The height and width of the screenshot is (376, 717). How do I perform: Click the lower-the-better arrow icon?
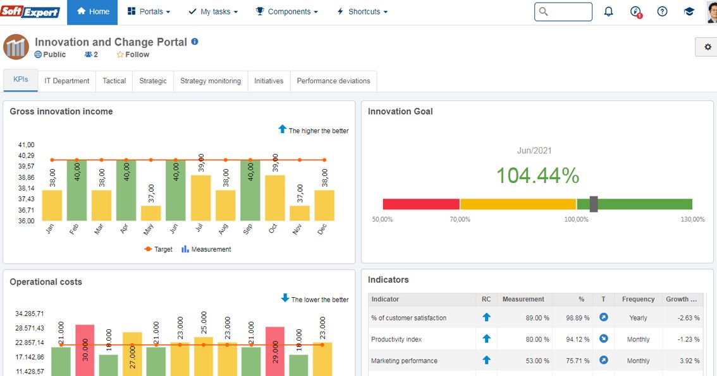point(285,298)
